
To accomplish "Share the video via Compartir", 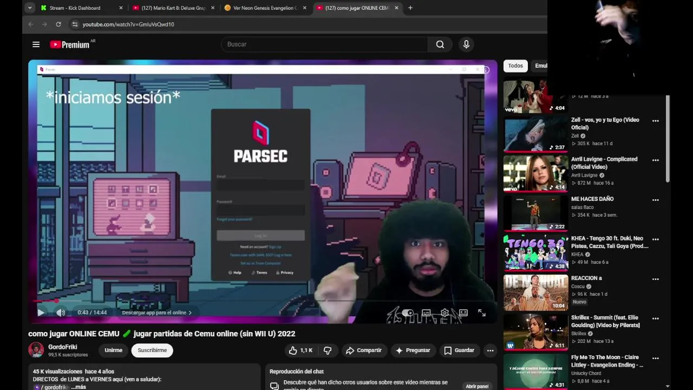I will pyautogui.click(x=364, y=350).
